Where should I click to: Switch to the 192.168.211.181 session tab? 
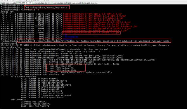tap(9, 3)
